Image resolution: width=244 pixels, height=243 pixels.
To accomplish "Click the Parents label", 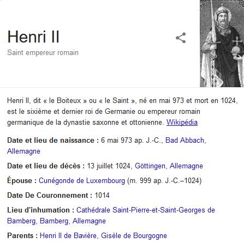I will (22, 236).
